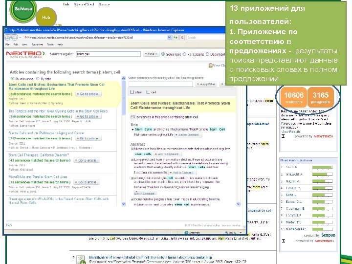Open 'Stems Cells and the Pathways to Aging' link
This screenshot has width=352, height=264.
[46, 133]
